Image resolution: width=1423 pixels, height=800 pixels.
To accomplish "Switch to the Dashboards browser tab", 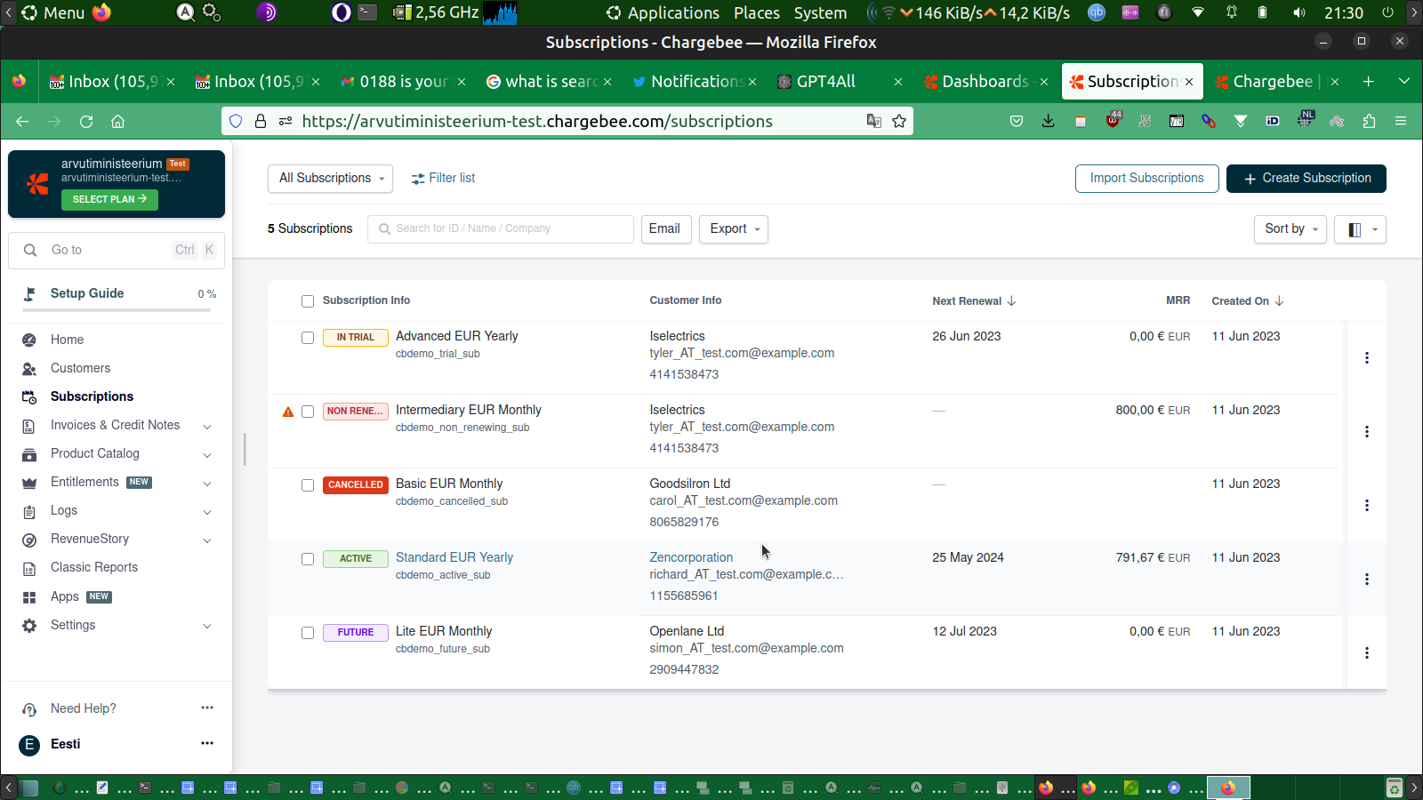I will 985,82.
